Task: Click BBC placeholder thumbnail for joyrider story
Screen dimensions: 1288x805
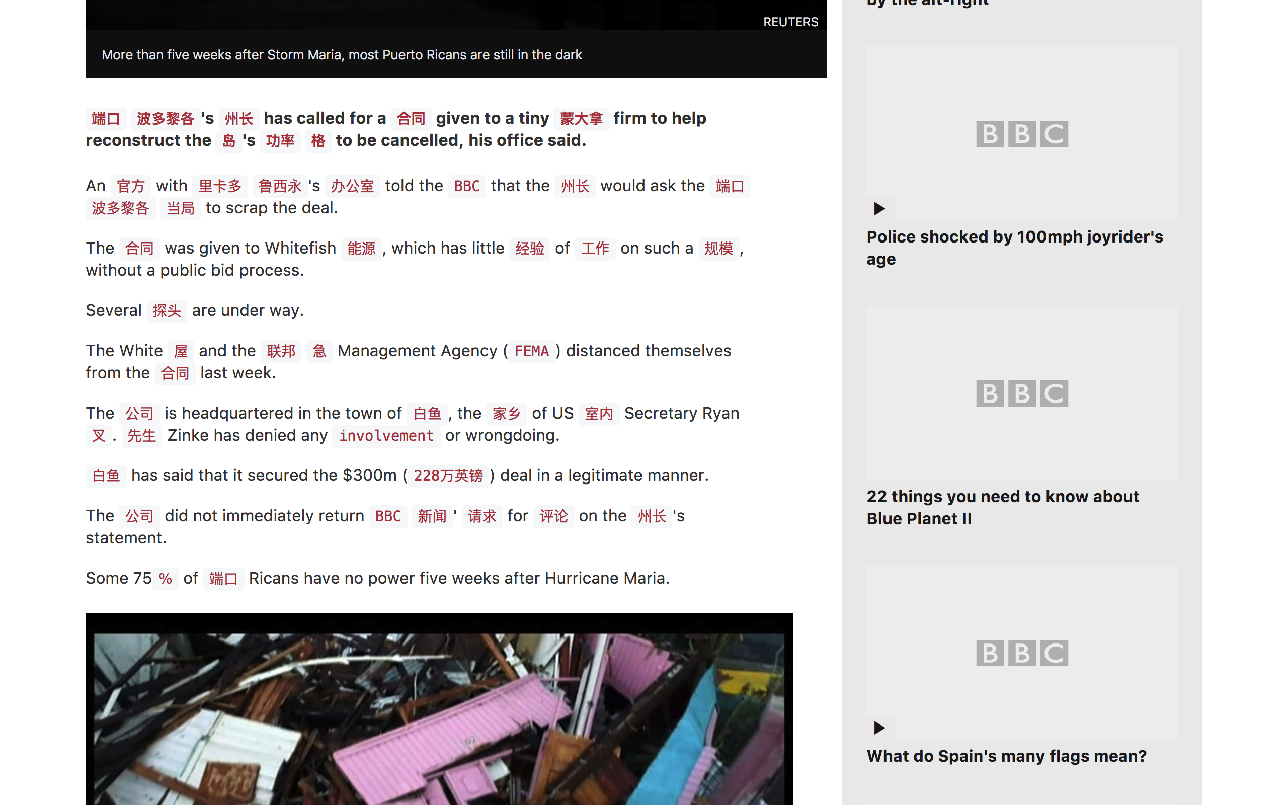Action: pos(1021,134)
